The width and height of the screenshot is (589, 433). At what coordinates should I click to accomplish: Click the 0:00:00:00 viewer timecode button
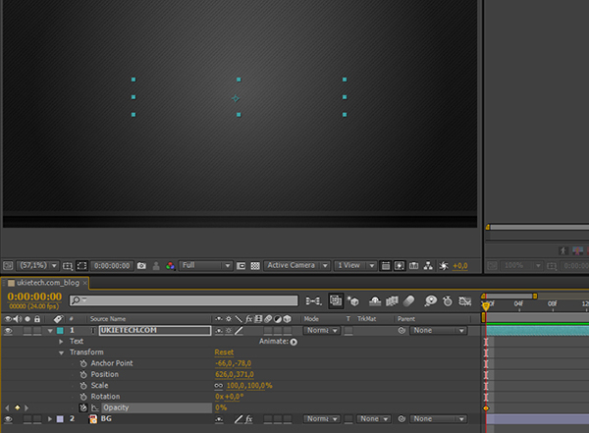[x=112, y=266]
